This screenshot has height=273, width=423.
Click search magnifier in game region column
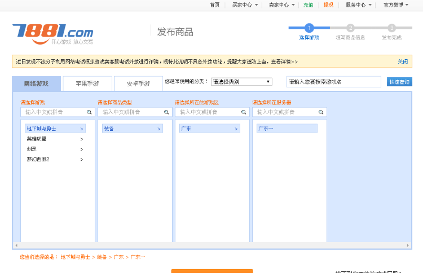[x=244, y=112]
